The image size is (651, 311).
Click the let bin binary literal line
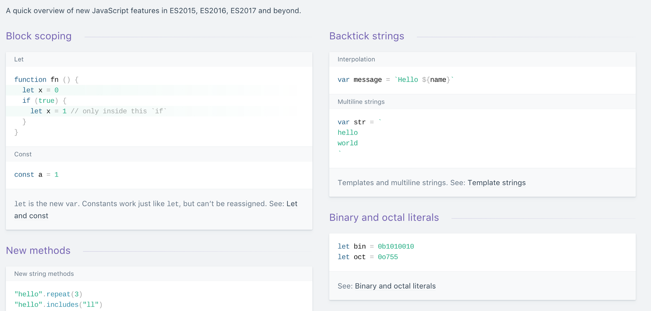tap(376, 246)
